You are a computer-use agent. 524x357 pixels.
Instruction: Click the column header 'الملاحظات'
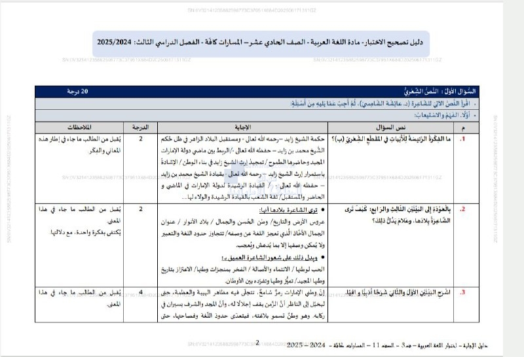(79, 127)
